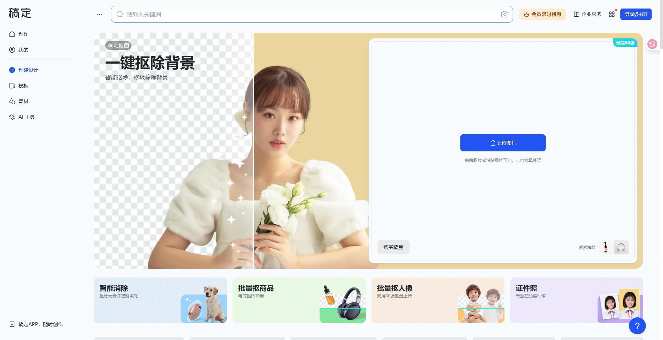Click the 稿定 logo
663x340 pixels.
pyautogui.click(x=20, y=13)
